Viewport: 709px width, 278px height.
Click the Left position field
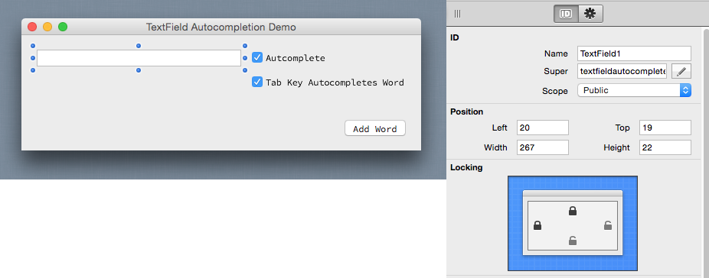(543, 128)
